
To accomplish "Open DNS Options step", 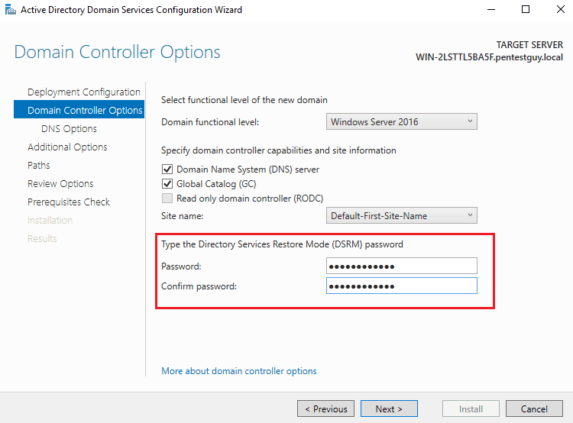I will point(69,128).
